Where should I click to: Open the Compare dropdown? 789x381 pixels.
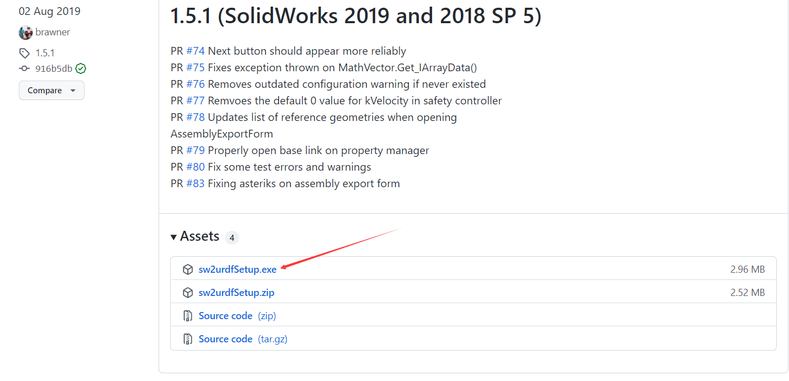tap(51, 91)
